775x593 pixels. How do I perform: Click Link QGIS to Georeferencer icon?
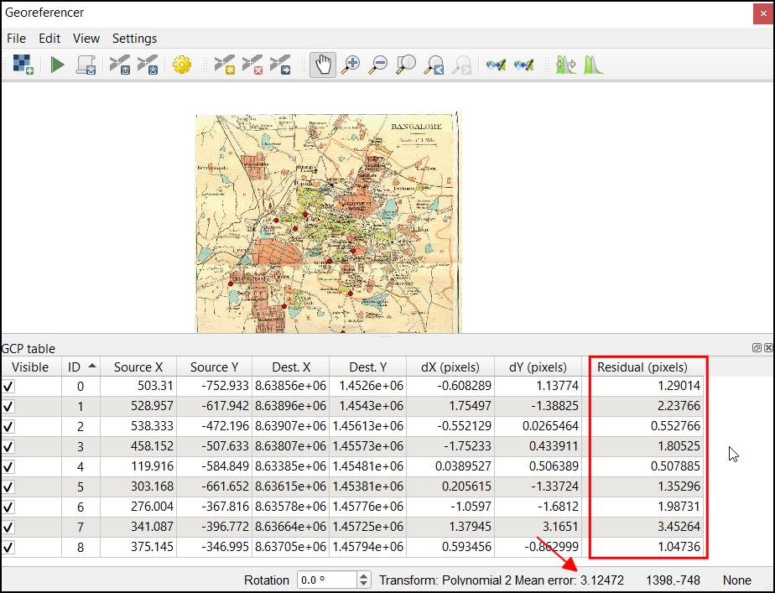pos(523,65)
